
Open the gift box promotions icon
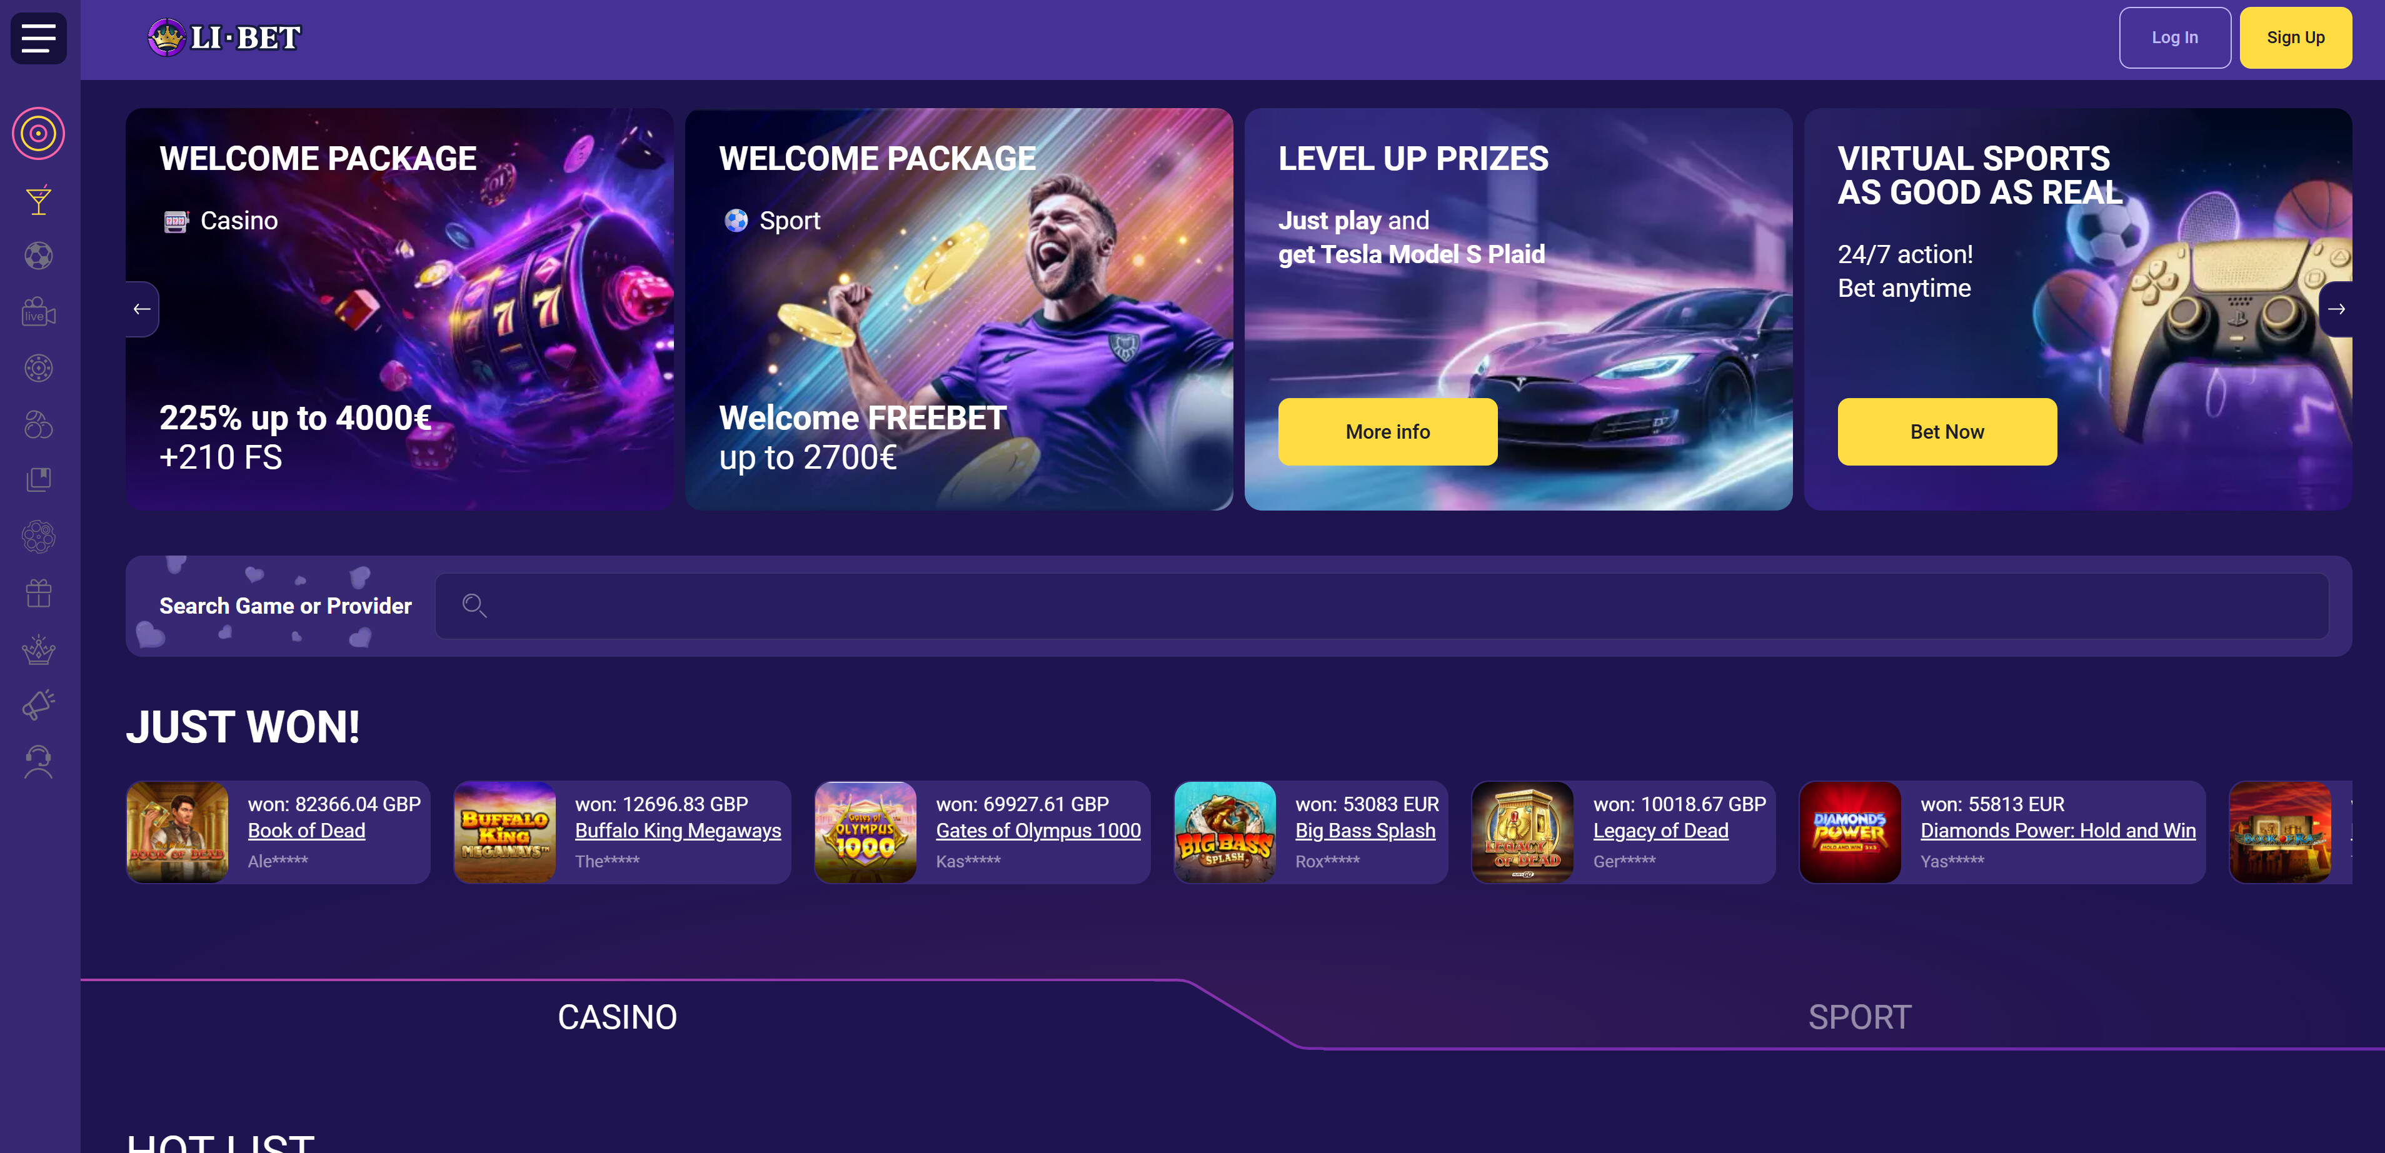point(38,593)
